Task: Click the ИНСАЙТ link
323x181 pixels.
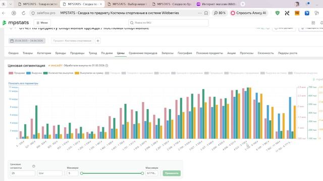Action: point(55,65)
